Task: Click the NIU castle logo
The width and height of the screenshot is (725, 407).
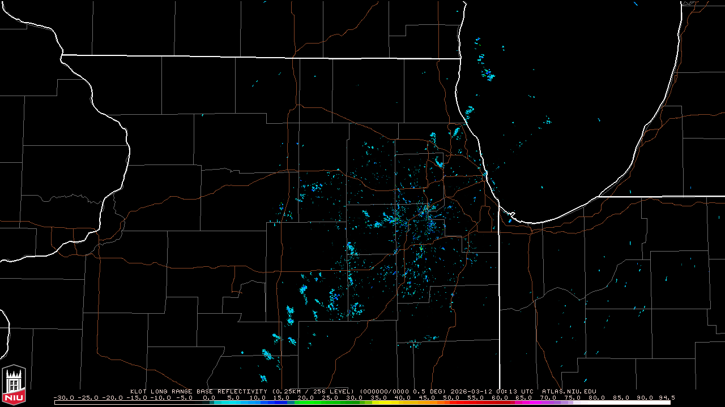Action: [14, 386]
